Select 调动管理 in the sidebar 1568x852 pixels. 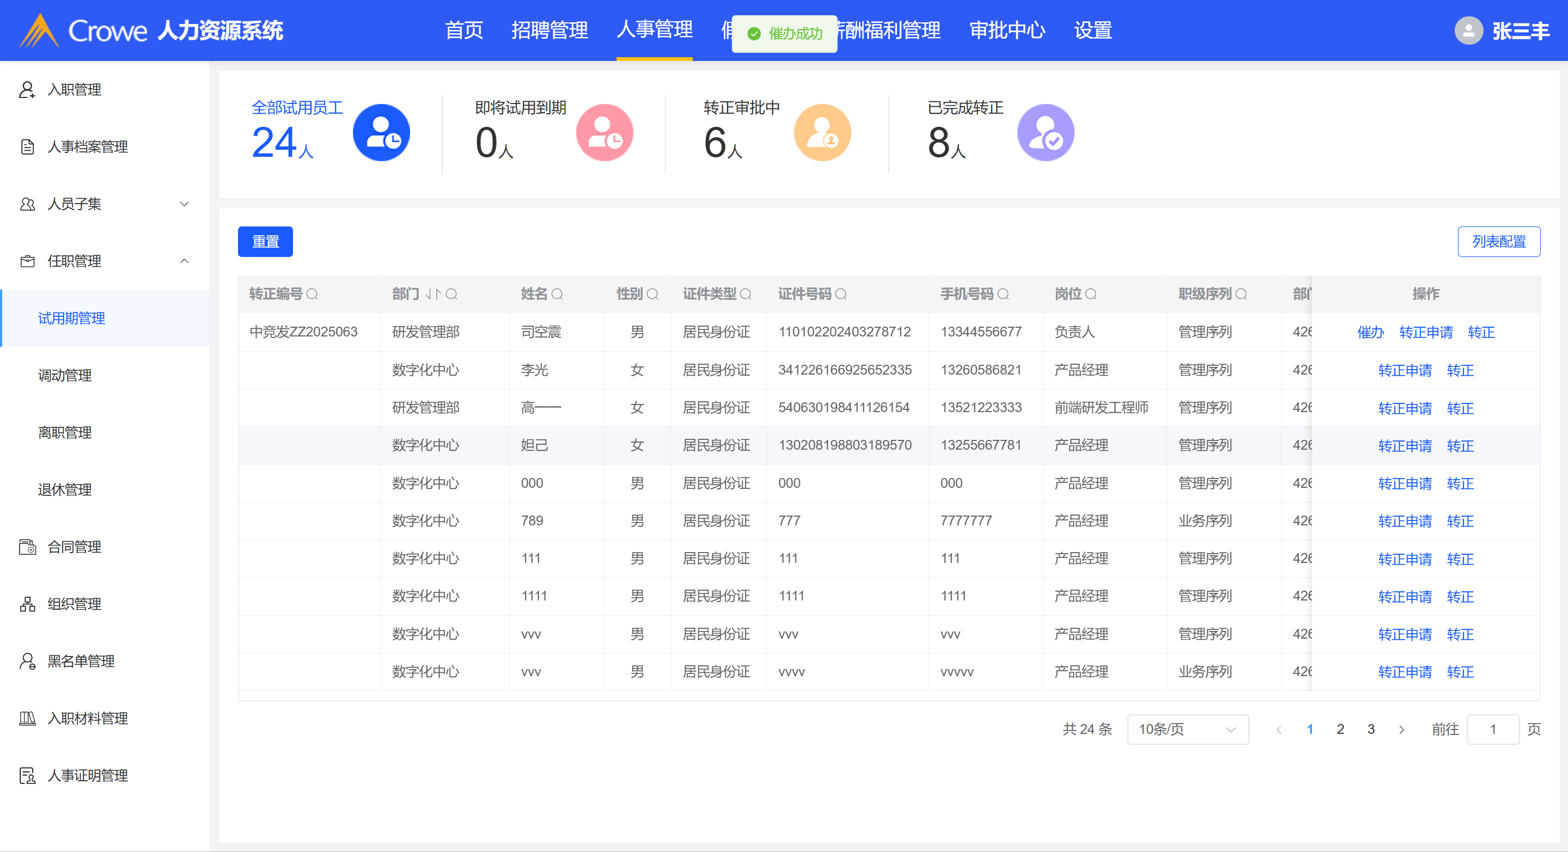[64, 376]
